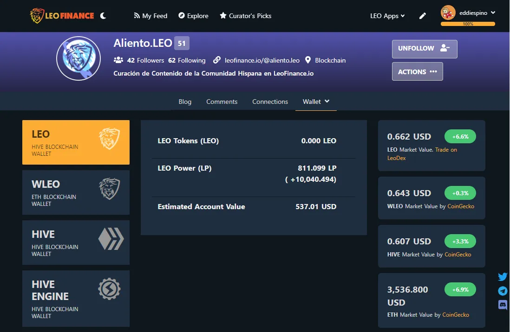View the 62 Following list
The height and width of the screenshot is (332, 510).
click(187, 60)
